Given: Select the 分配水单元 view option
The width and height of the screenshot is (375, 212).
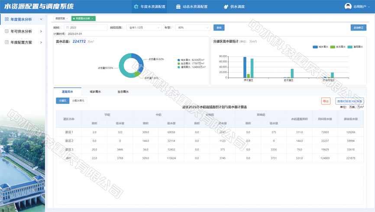Looking at the screenshot, I should pyautogui.click(x=78, y=101).
